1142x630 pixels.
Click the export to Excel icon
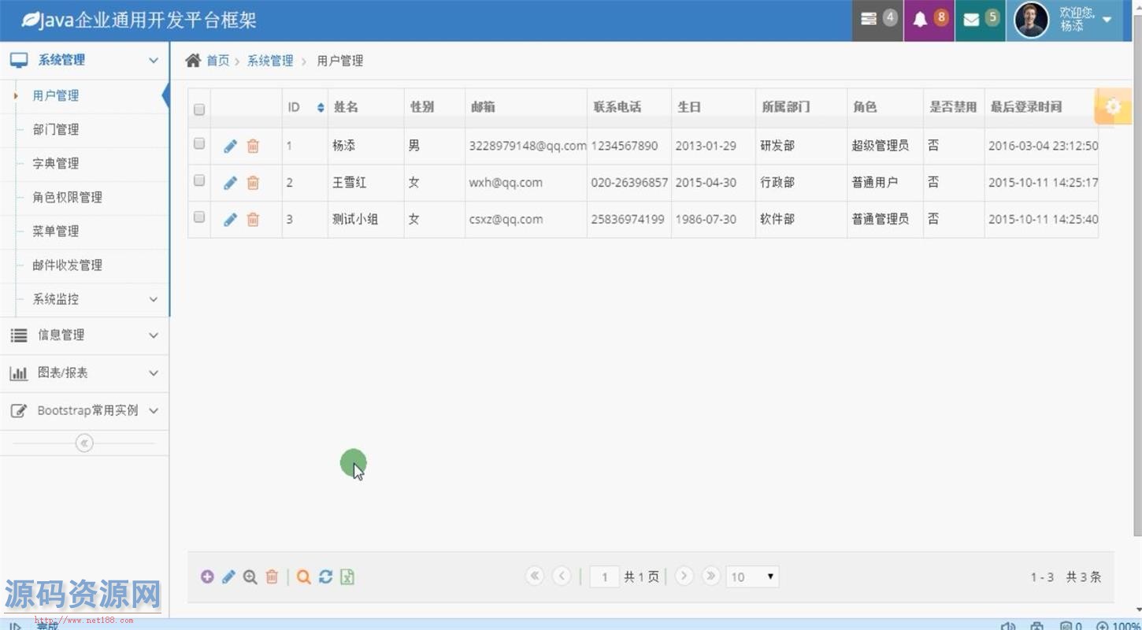(347, 577)
